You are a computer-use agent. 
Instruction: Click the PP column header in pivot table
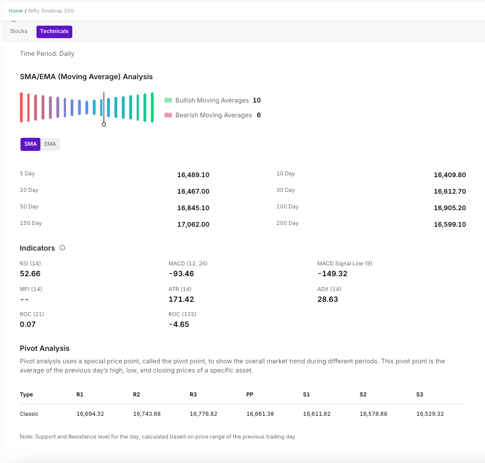coord(250,394)
